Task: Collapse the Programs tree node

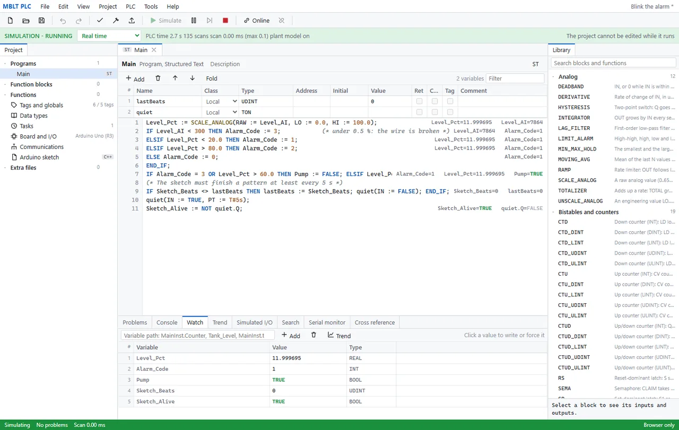Action: pos(5,64)
